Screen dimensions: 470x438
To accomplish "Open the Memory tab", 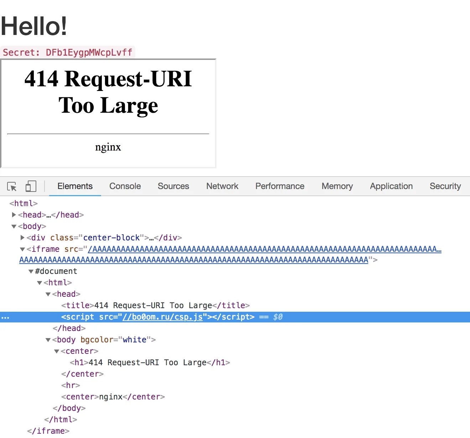I will point(337,186).
